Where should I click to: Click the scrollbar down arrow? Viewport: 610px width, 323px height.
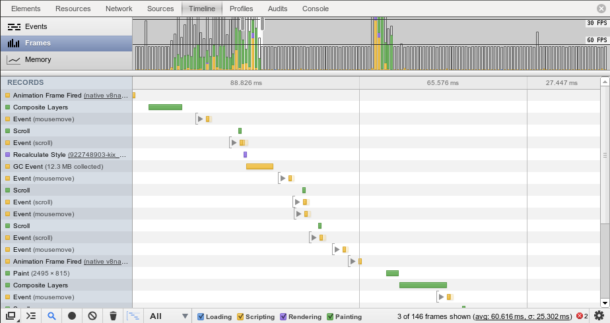(x=605, y=303)
